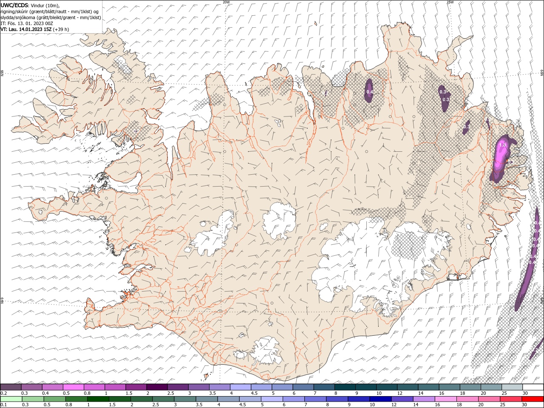Image resolution: width=544 pixels, height=408 pixels.
Task: Click upper legend swatch between 18 and 20
Action: point(470,387)
